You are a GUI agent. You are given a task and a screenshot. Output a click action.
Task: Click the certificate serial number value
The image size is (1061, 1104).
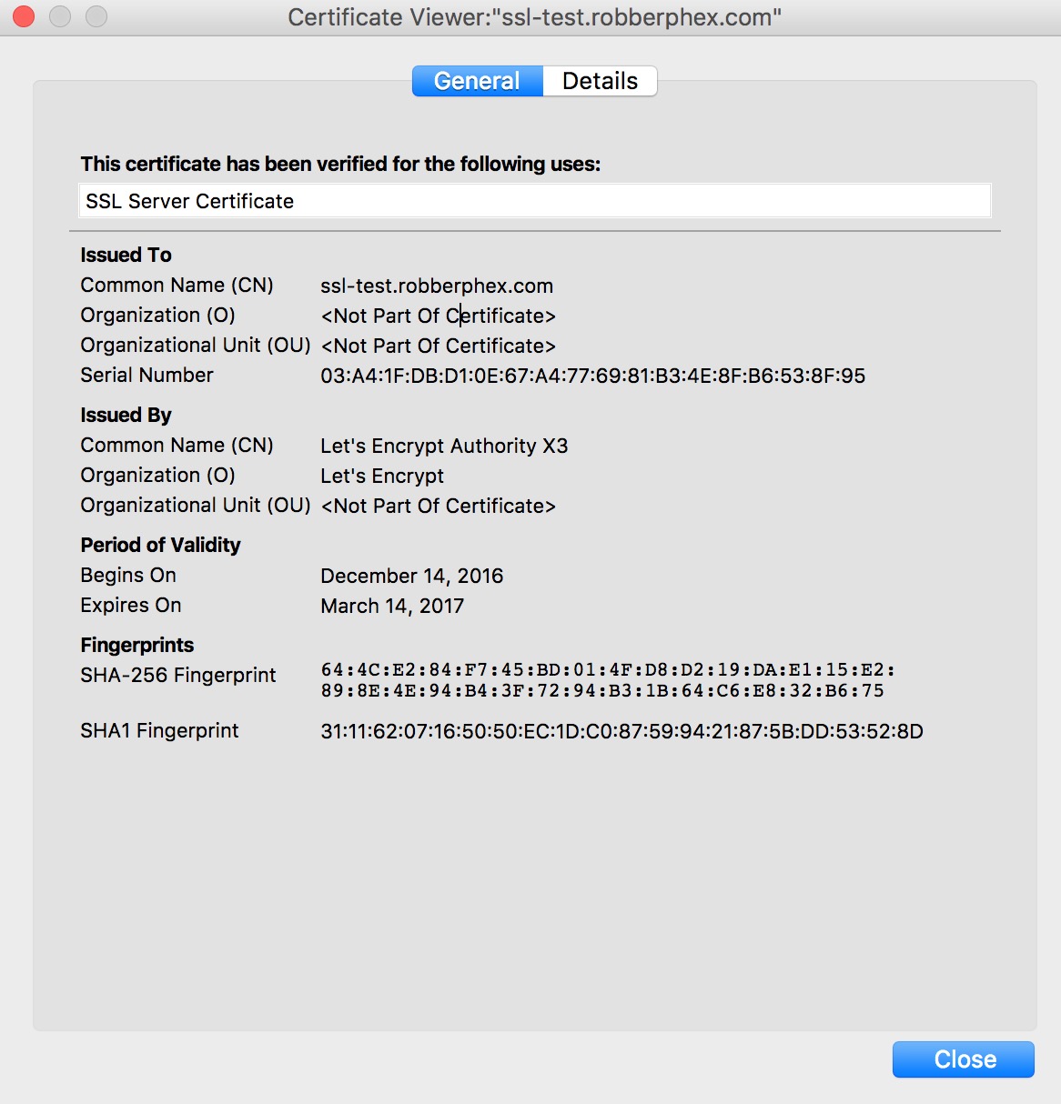(x=592, y=376)
